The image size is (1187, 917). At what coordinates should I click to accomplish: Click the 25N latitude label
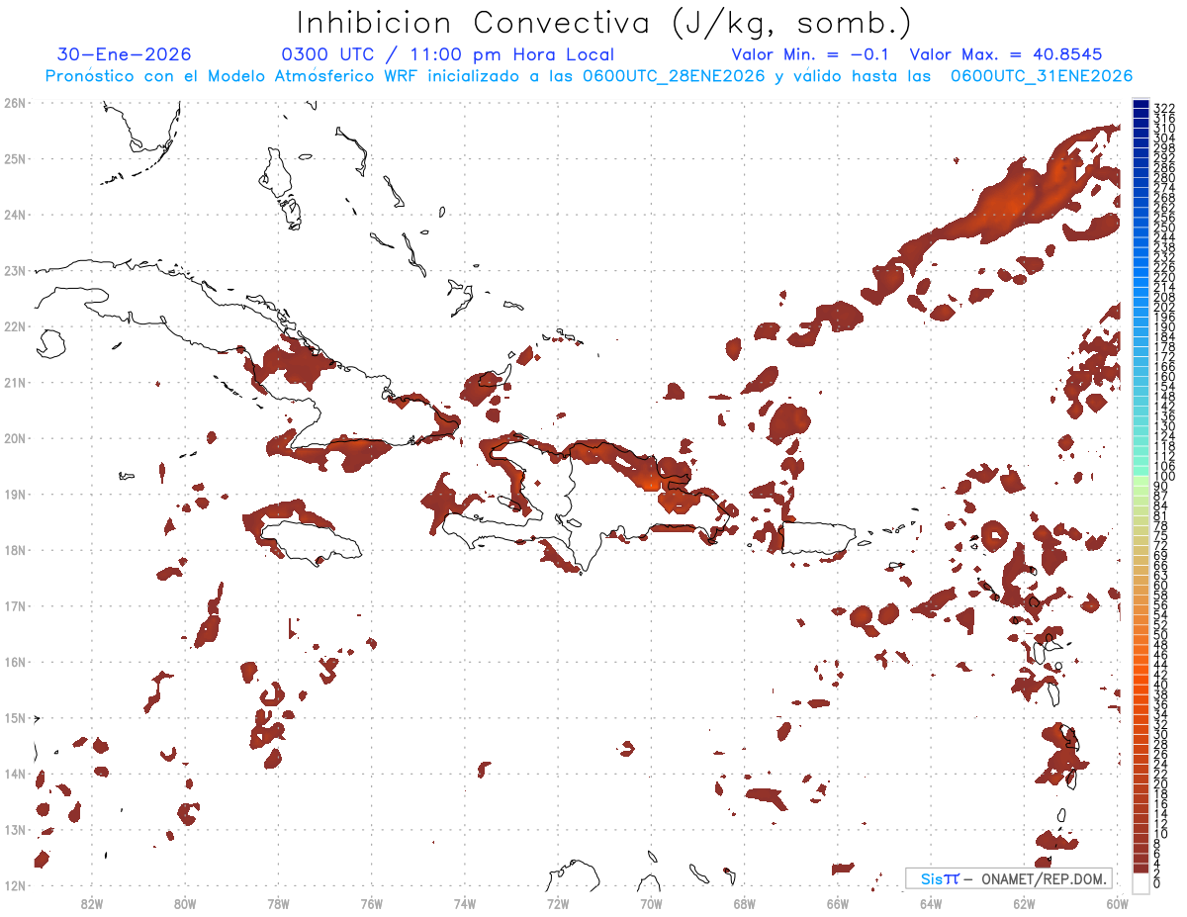(x=15, y=158)
